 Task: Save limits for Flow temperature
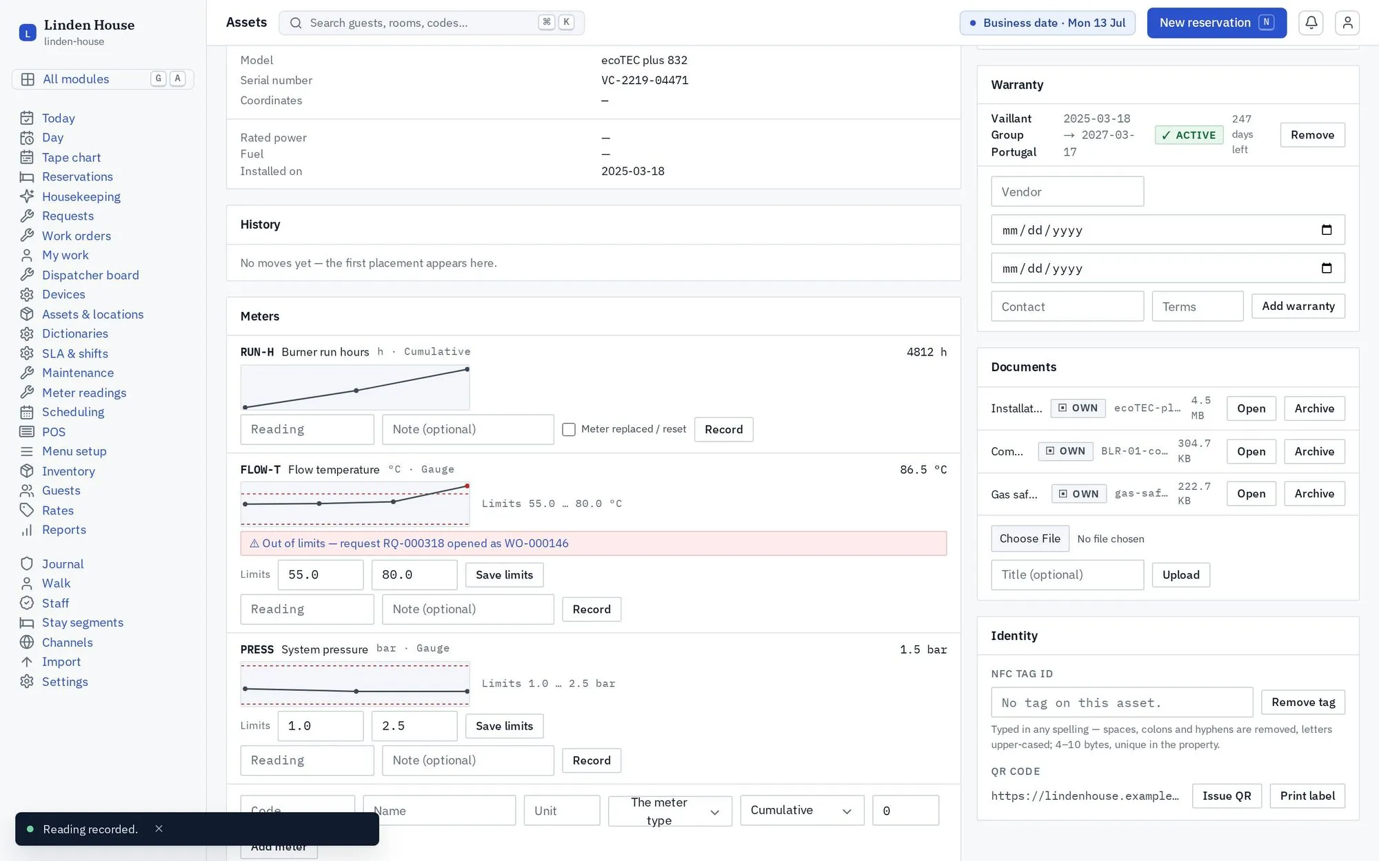[504, 575]
